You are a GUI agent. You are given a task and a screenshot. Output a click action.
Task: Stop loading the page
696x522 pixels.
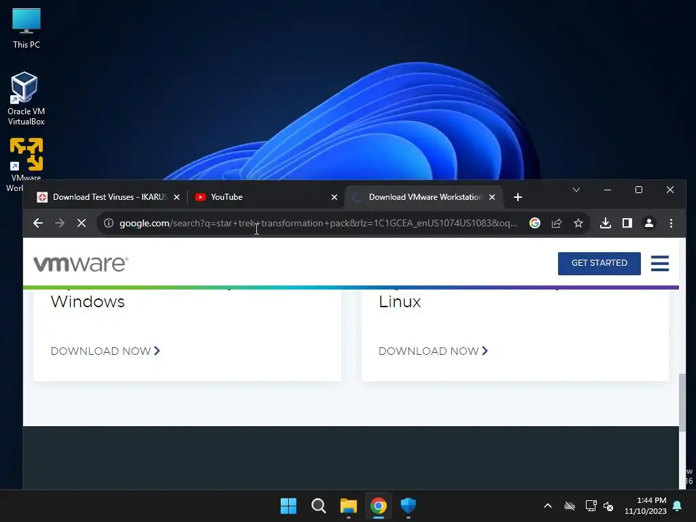82,223
